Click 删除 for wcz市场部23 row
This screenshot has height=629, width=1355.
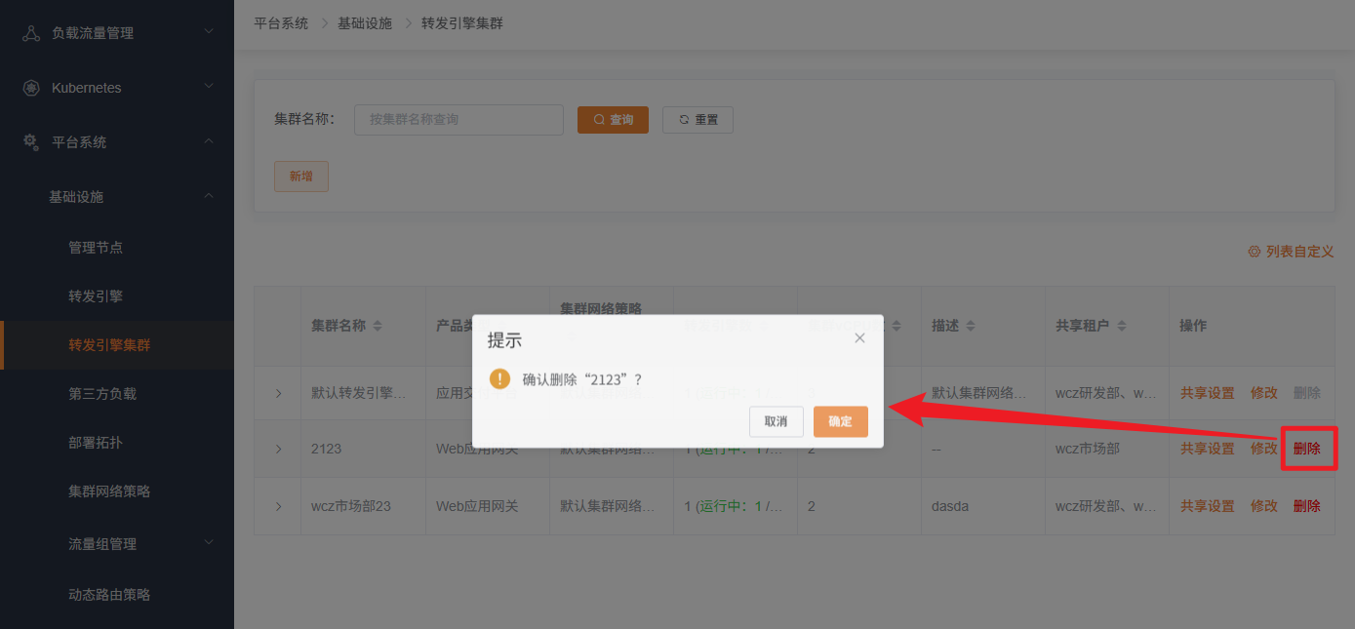tap(1307, 506)
